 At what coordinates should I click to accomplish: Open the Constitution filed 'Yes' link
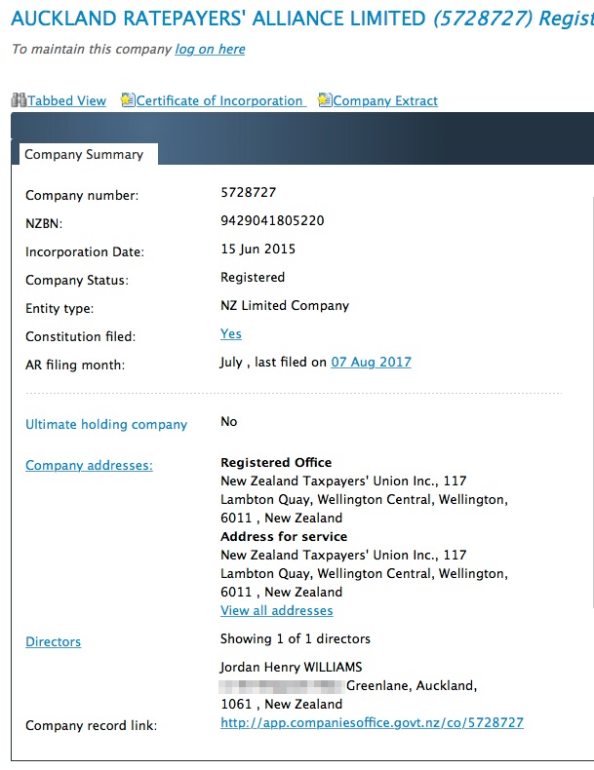pos(231,334)
